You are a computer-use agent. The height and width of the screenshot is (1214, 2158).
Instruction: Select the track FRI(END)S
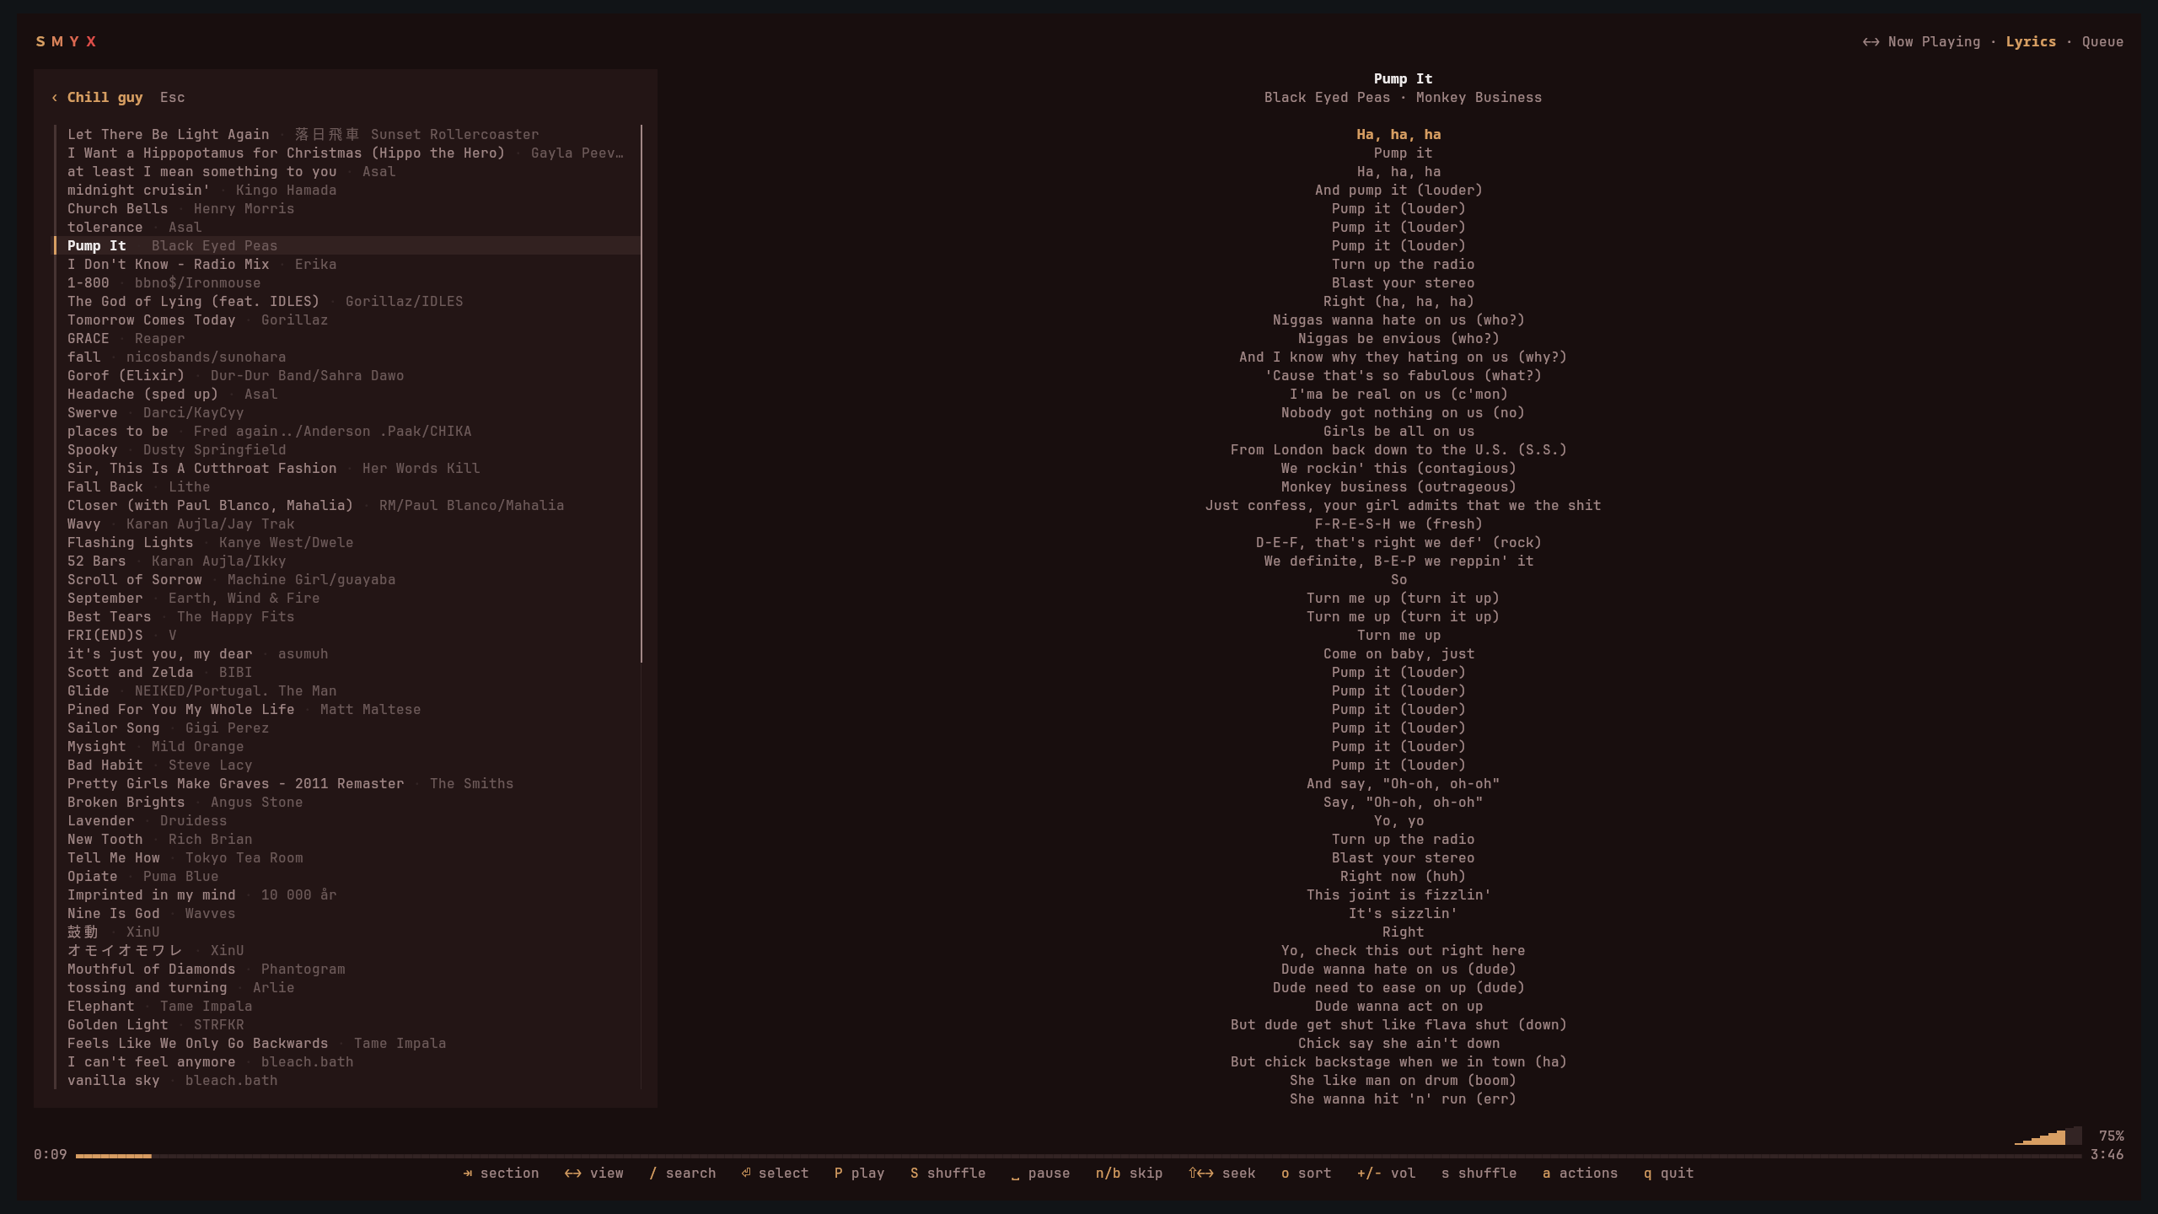point(347,636)
